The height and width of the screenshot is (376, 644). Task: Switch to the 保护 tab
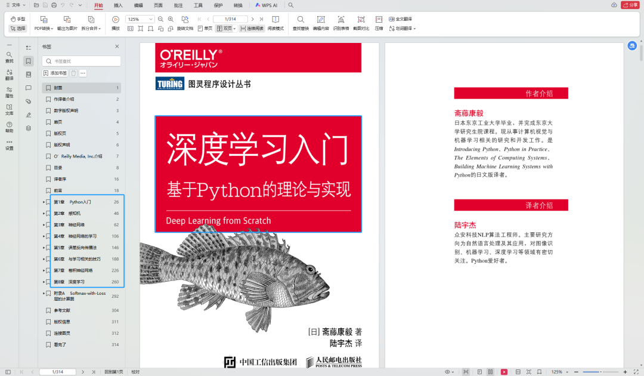click(x=218, y=5)
